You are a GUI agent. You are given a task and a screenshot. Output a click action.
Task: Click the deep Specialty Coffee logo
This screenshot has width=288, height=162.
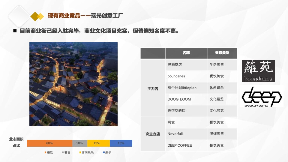click(x=262, y=97)
